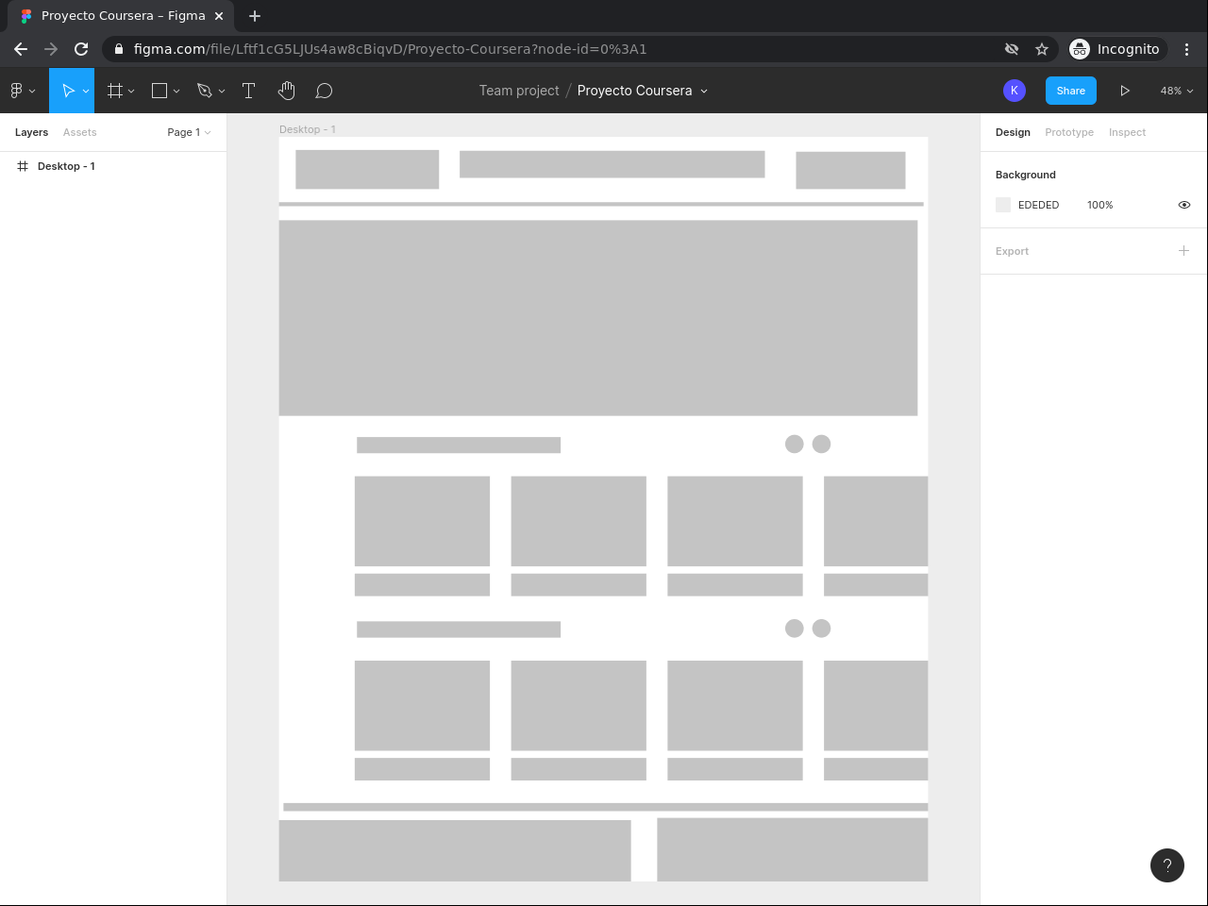1208x906 pixels.
Task: Click the third-party cookies blocked eye icon
Action: pyautogui.click(x=1012, y=49)
